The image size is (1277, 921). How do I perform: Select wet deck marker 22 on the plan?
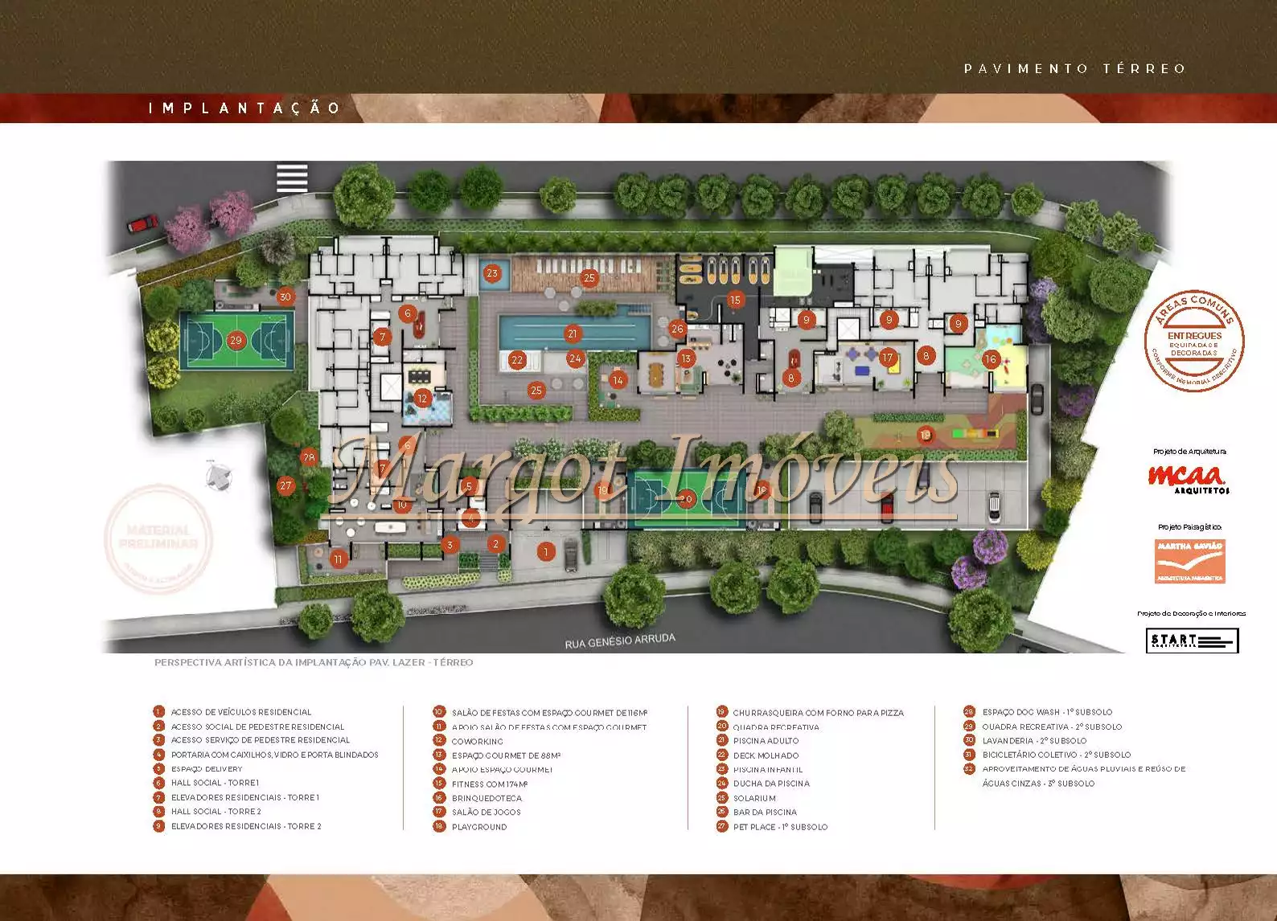point(517,361)
